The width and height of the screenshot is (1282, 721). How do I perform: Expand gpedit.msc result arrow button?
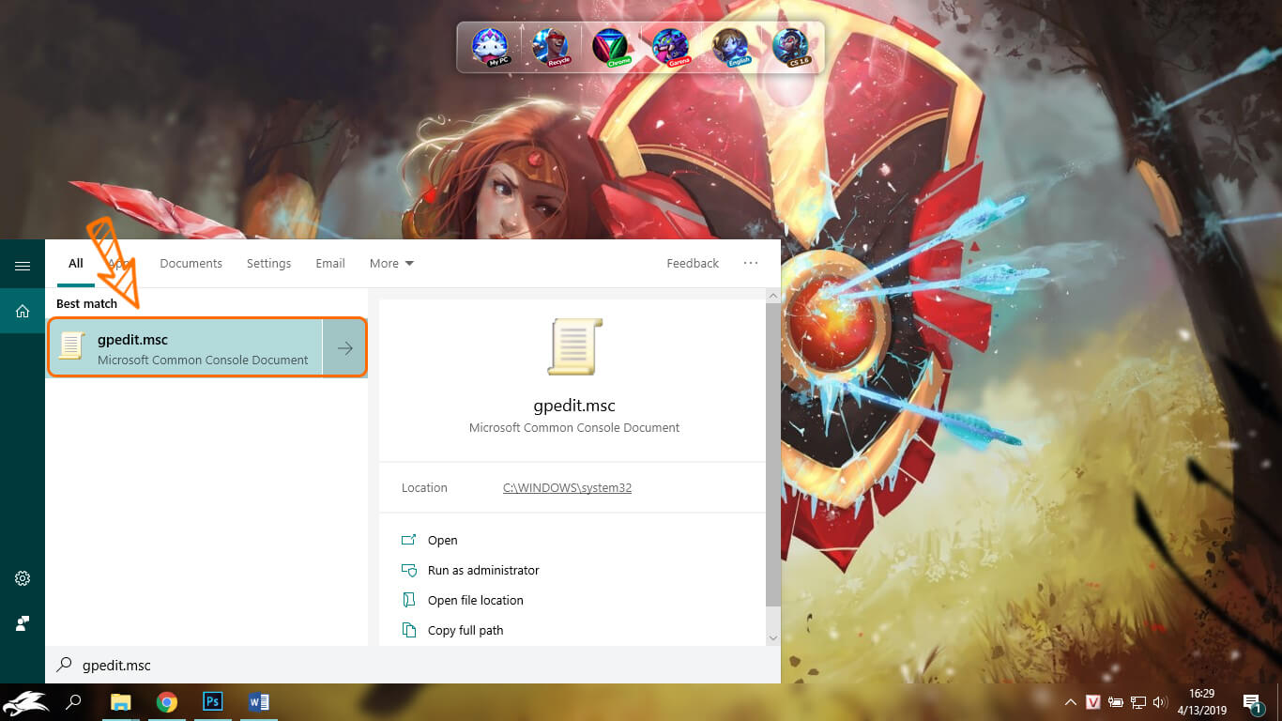coord(344,348)
